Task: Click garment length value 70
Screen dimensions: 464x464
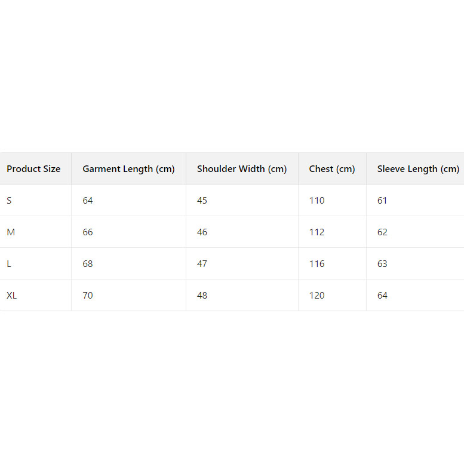Action: [88, 296]
